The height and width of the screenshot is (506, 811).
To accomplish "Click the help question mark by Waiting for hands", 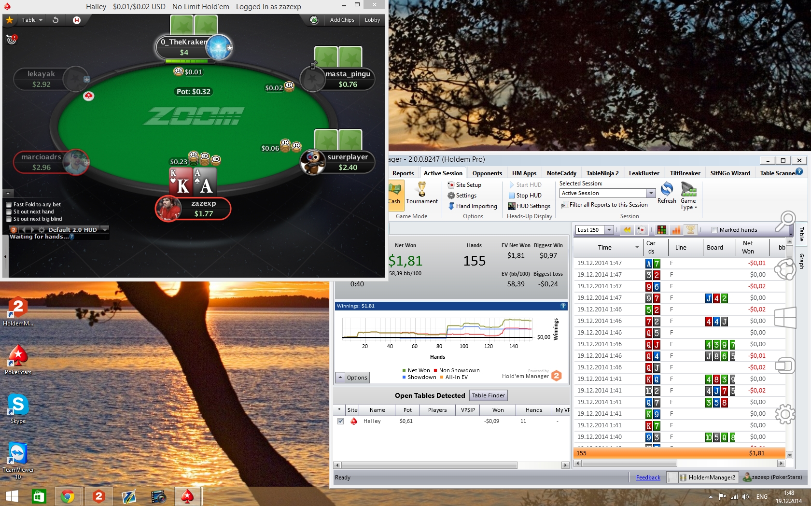I will 72,237.
